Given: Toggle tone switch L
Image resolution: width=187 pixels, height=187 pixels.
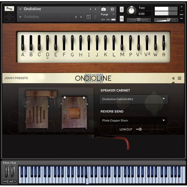Looking at the screenshot, I should coord(114,43).
